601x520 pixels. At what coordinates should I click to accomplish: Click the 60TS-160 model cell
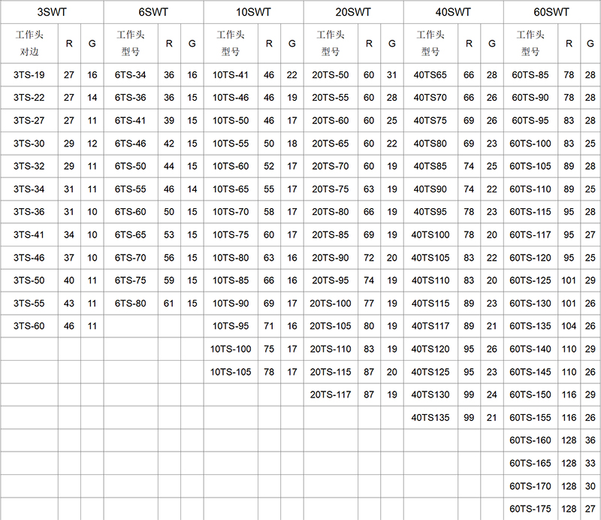coord(530,440)
